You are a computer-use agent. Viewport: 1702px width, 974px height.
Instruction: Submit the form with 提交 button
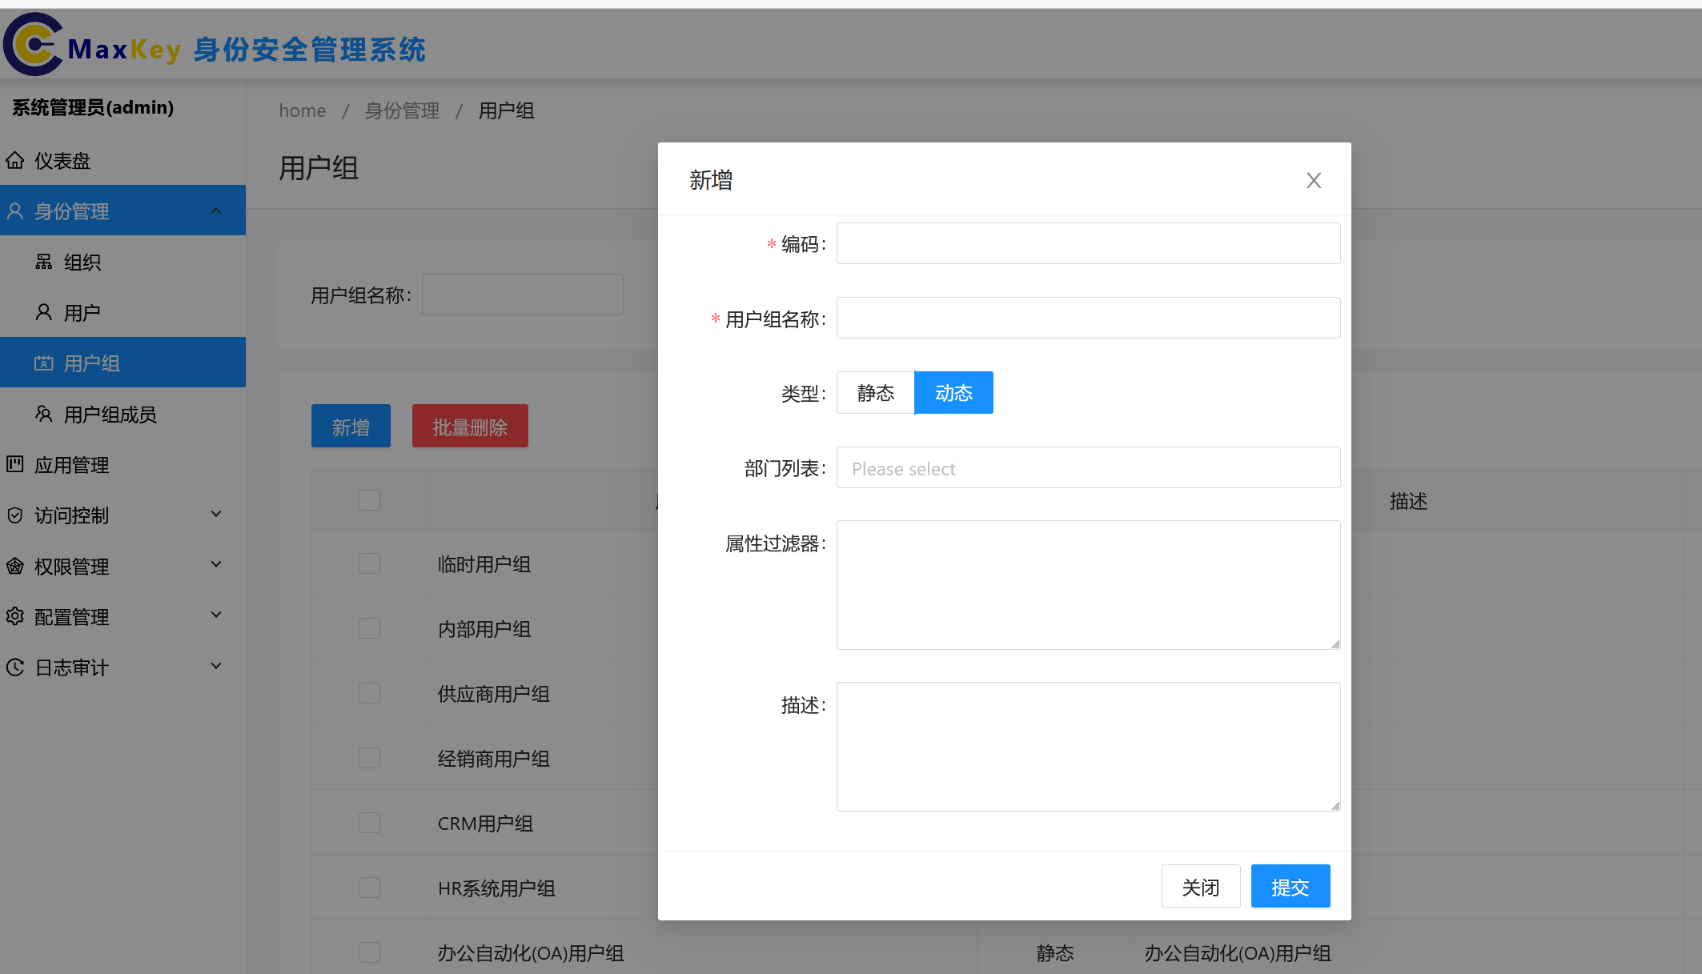point(1290,886)
